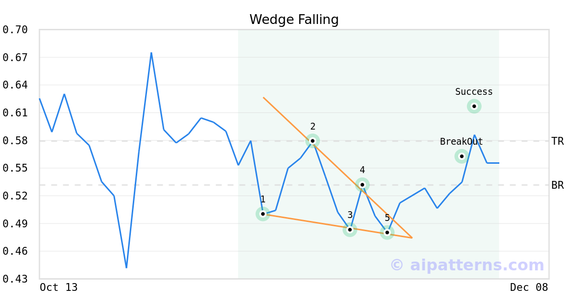Click the Dec 08 end date label
588x308 pixels.
click(529, 287)
